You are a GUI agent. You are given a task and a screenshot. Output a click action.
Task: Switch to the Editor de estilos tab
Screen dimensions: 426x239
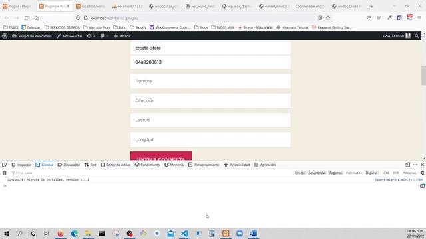(115, 165)
